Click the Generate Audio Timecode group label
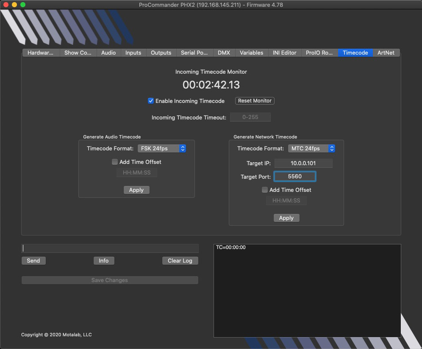The height and width of the screenshot is (349, 422). click(x=112, y=137)
